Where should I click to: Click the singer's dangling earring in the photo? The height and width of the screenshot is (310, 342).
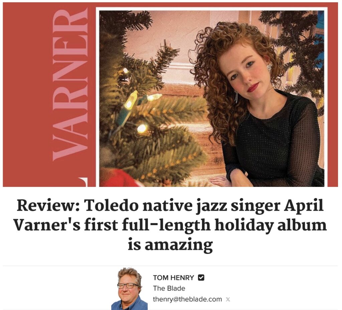(236, 97)
